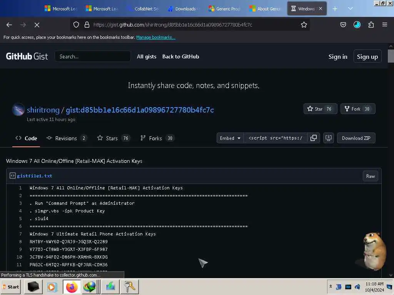Switch to the Downloads tab
This screenshot has width=394, height=295.
183,9
